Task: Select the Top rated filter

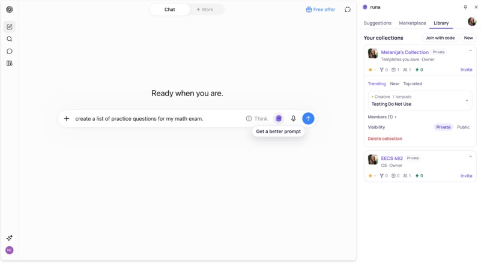Action: coord(413,83)
